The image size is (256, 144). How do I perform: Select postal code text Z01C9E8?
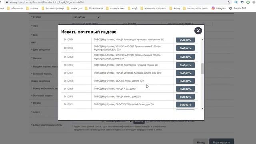[x=68, y=81]
